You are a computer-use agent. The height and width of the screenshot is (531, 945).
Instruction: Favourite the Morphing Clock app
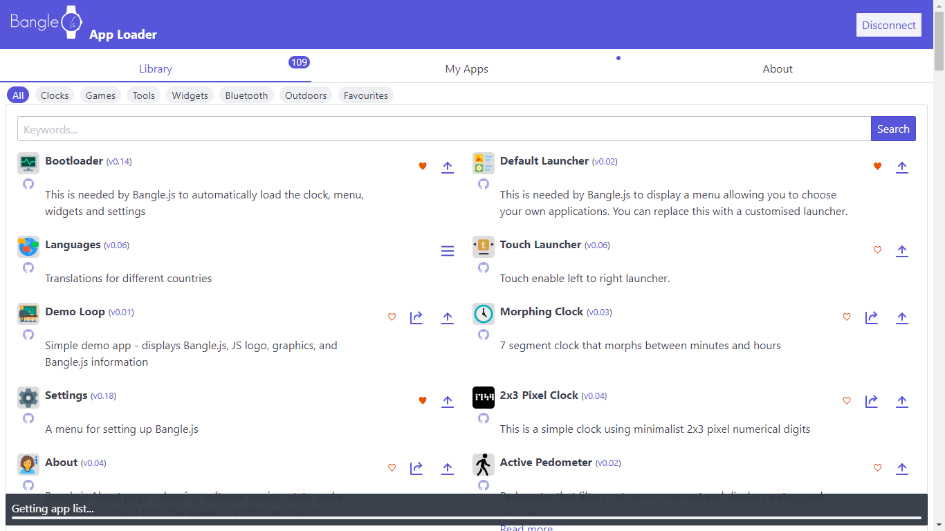coord(847,317)
